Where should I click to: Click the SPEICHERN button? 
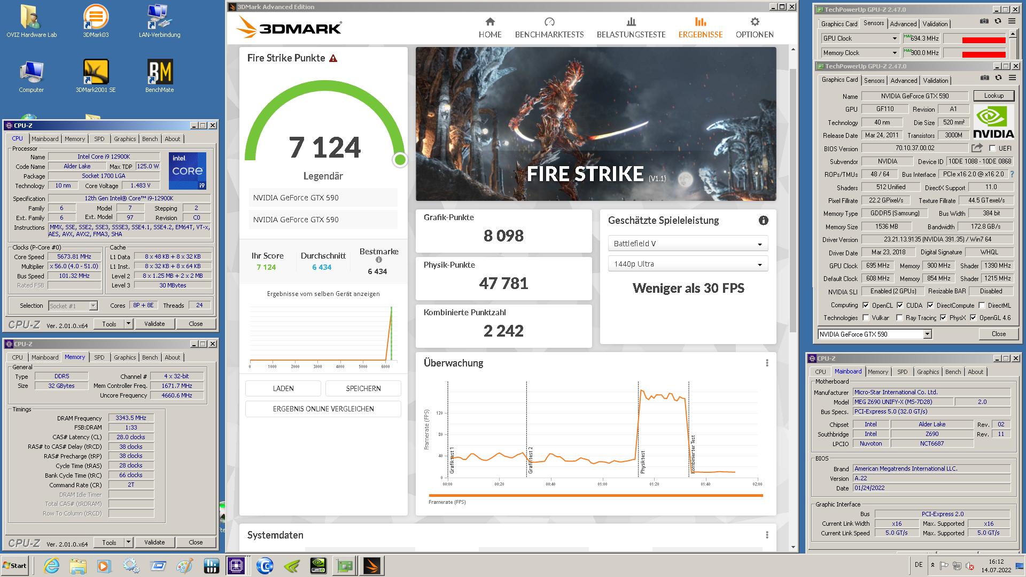coord(363,388)
